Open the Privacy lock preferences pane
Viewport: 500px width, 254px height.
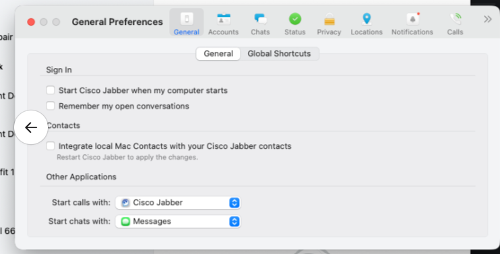coord(329,23)
